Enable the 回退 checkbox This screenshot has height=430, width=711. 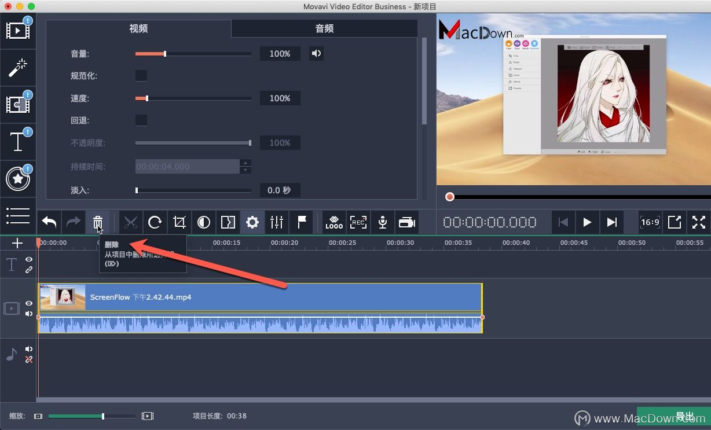pos(141,120)
